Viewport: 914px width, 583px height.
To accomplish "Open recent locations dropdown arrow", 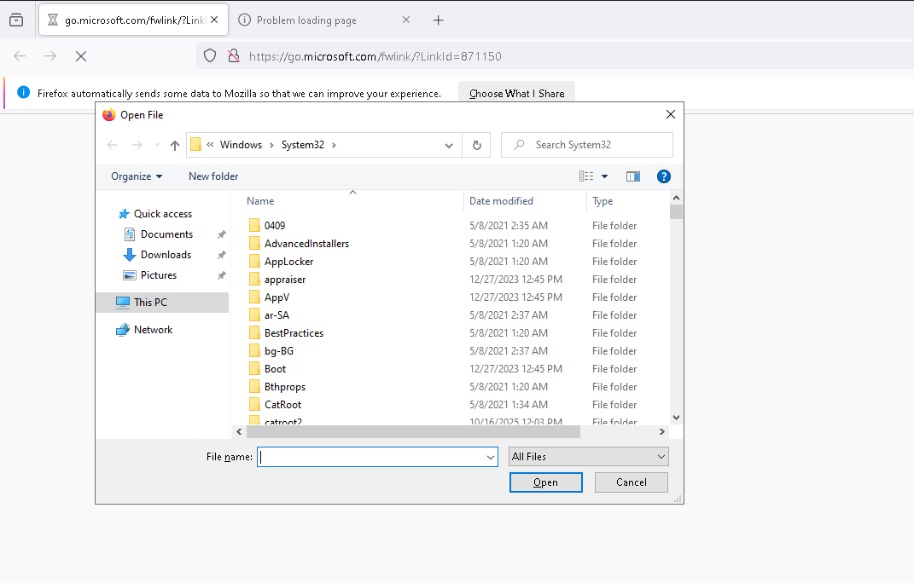I will 157,145.
